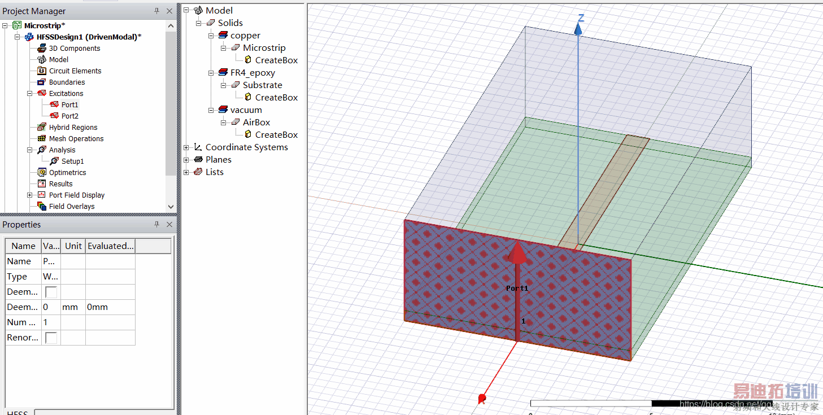
Task: Select the copper material icon
Action: tap(223, 35)
